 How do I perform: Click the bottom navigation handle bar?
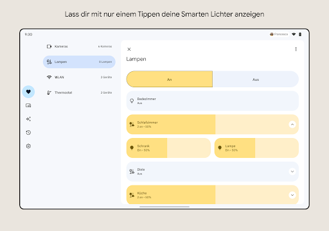[164, 207]
